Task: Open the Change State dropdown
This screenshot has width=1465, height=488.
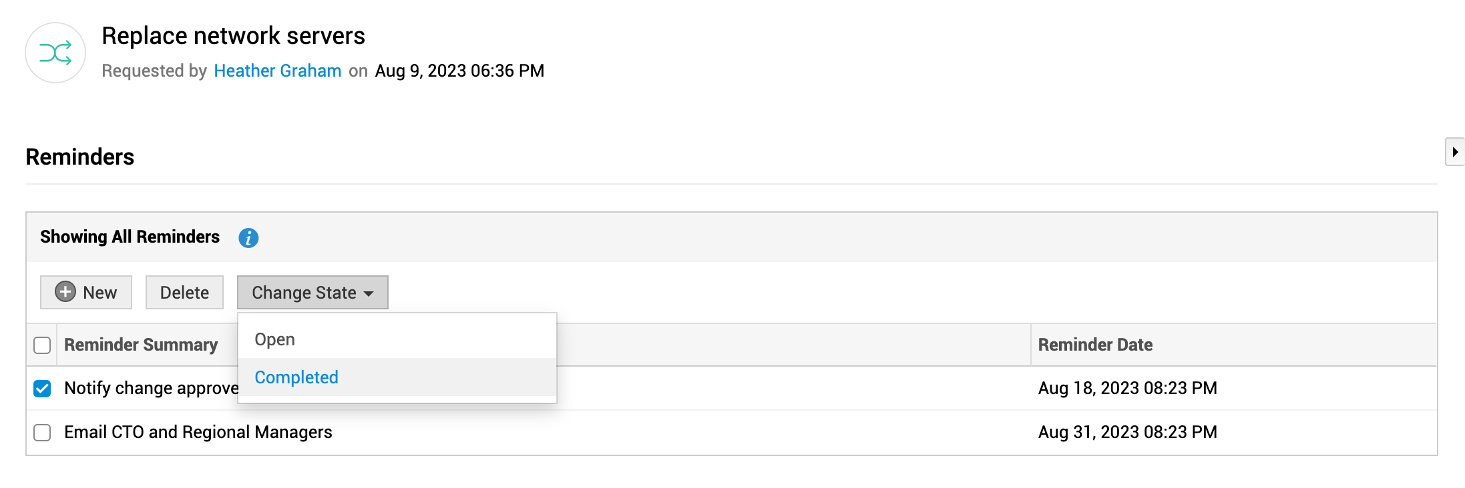Action: [304, 293]
